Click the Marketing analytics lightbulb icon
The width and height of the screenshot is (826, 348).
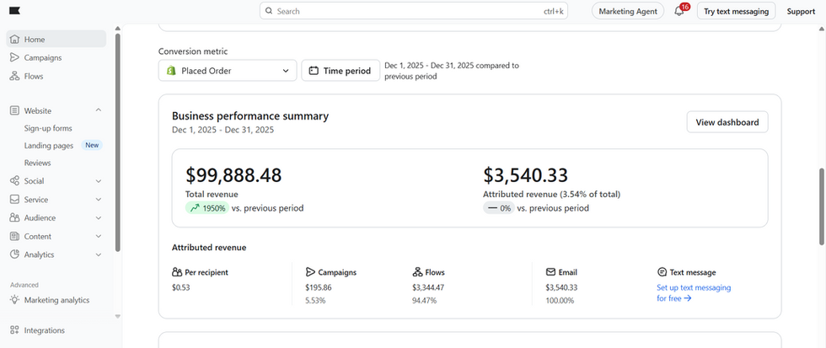pyautogui.click(x=15, y=300)
